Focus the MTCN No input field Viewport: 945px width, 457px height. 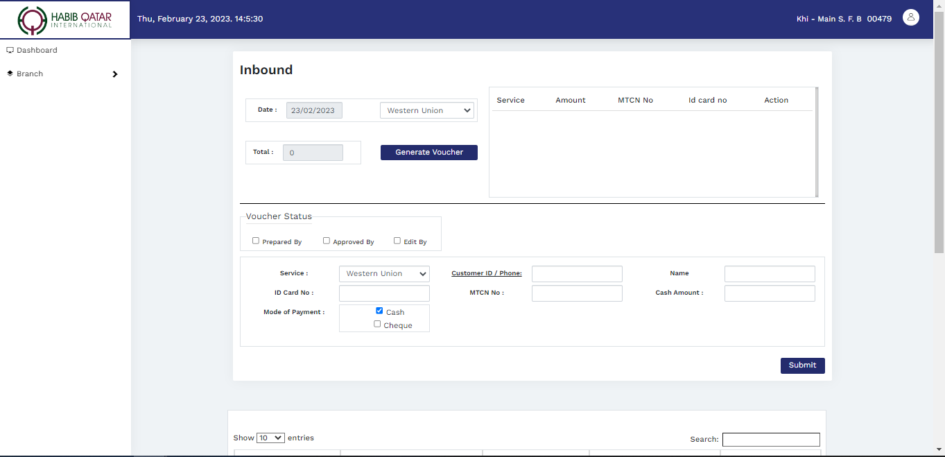pyautogui.click(x=577, y=293)
